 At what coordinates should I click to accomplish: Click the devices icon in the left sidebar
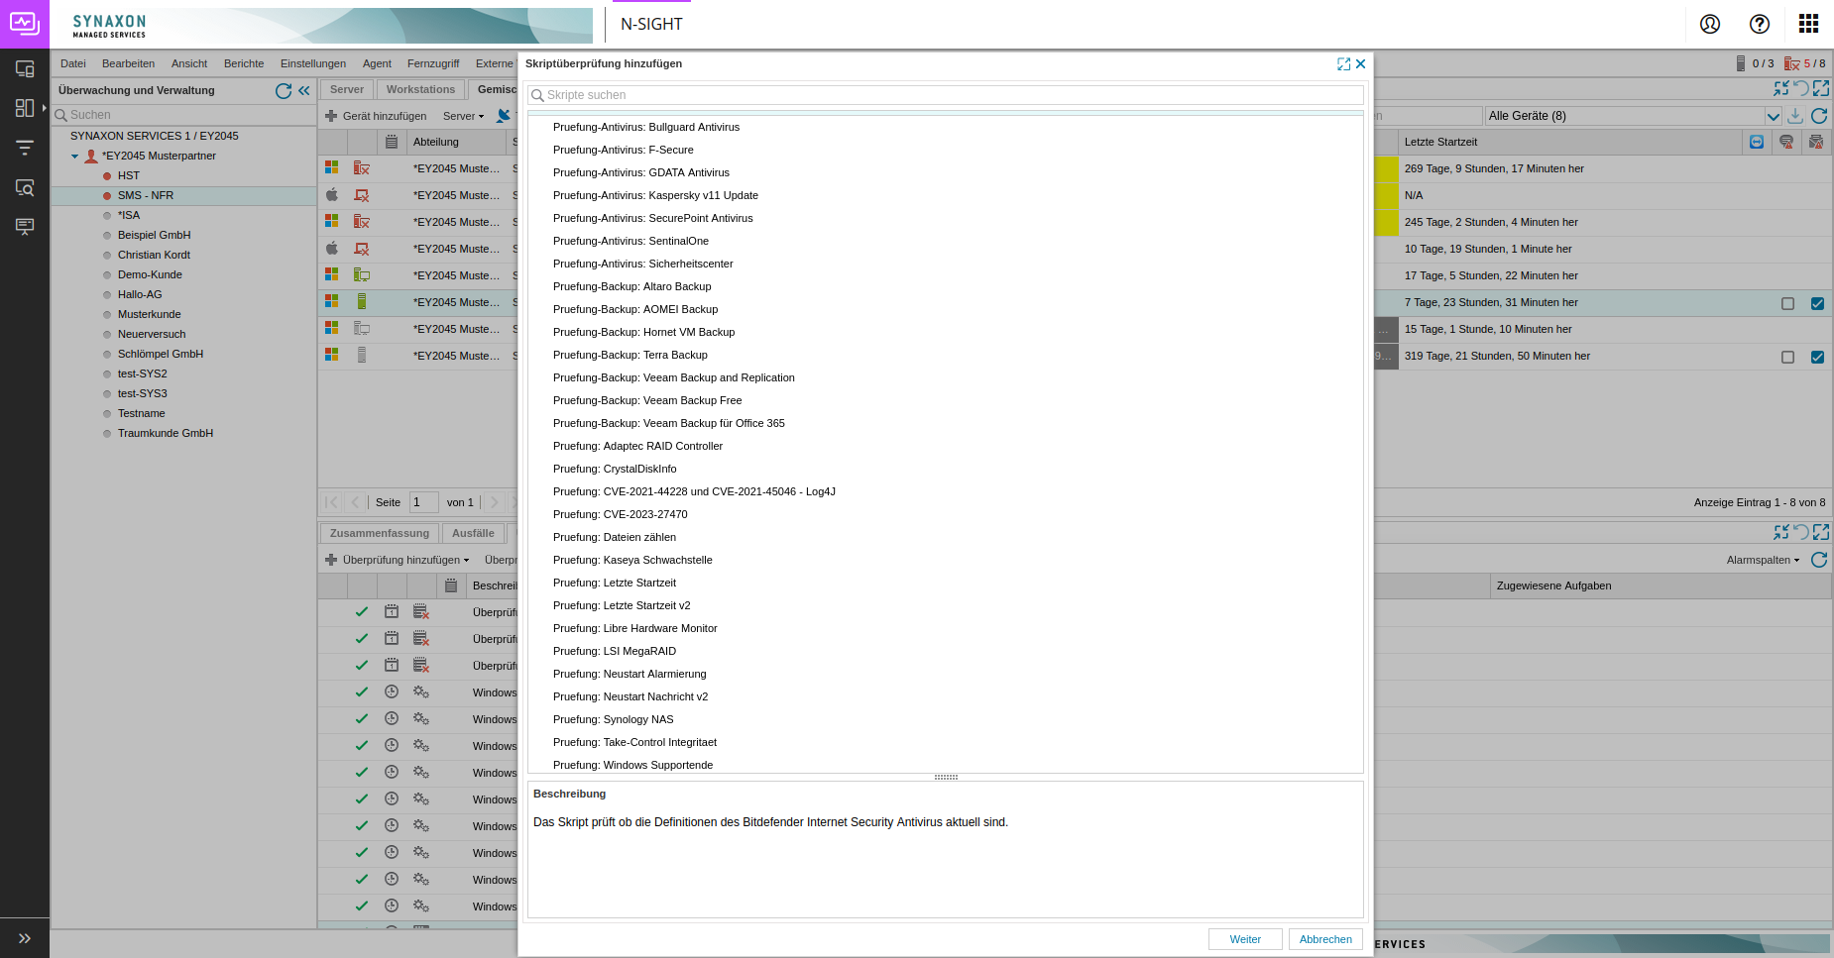(x=25, y=68)
